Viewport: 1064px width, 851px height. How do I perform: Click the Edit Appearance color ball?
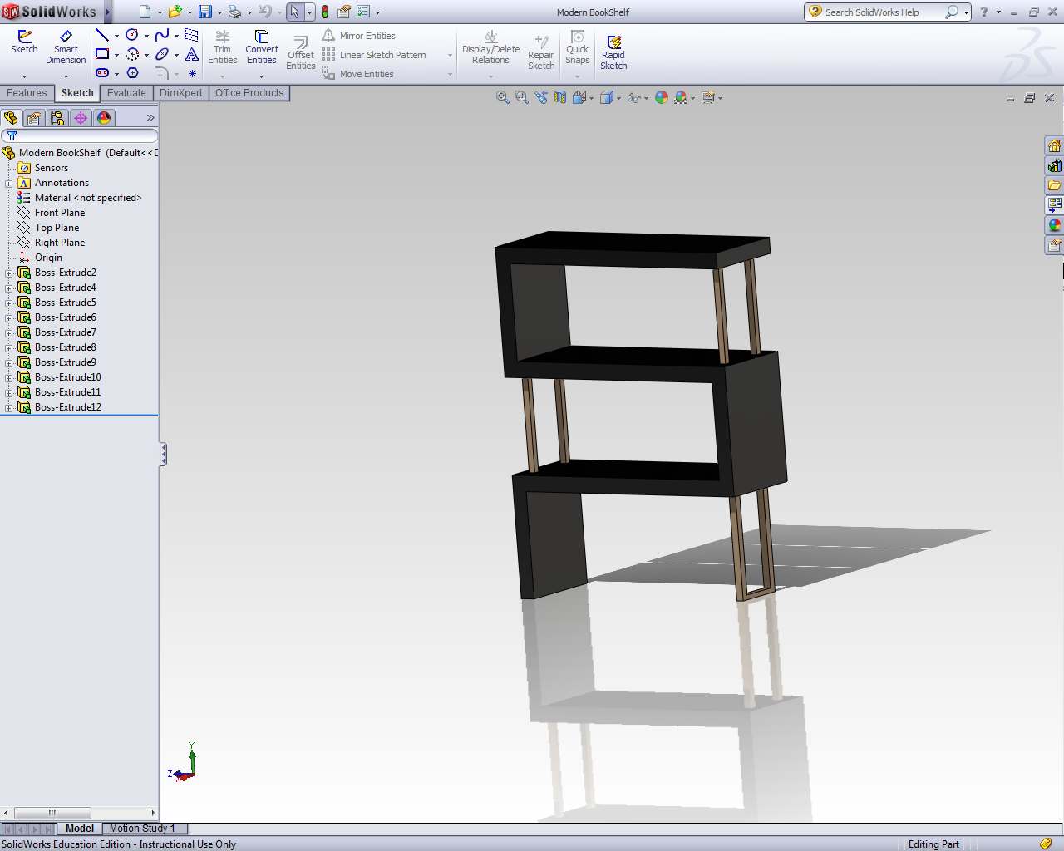tap(662, 97)
